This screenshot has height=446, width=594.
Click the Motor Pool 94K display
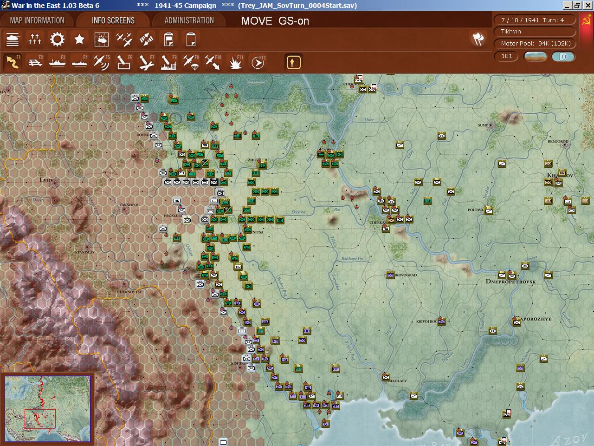(535, 44)
